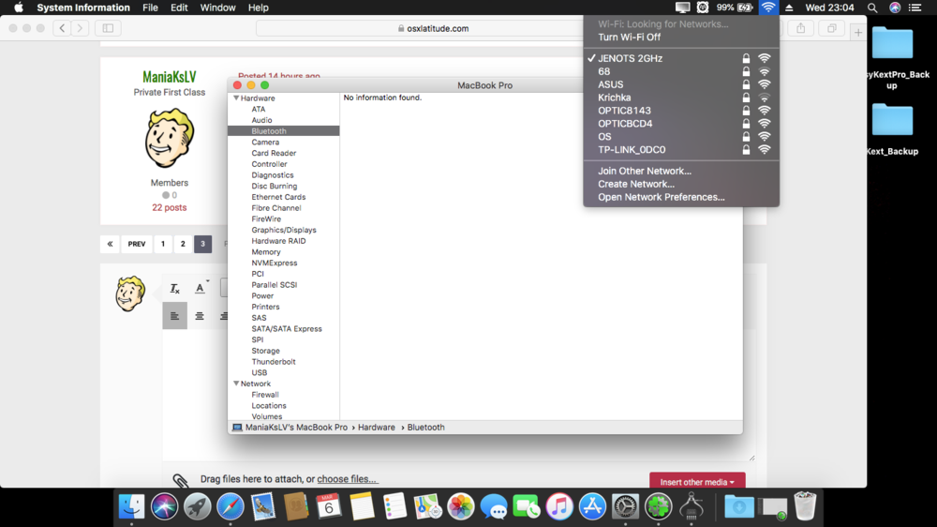The height and width of the screenshot is (527, 937).
Task: Open System Preferences gear in Dock
Action: [x=625, y=506]
